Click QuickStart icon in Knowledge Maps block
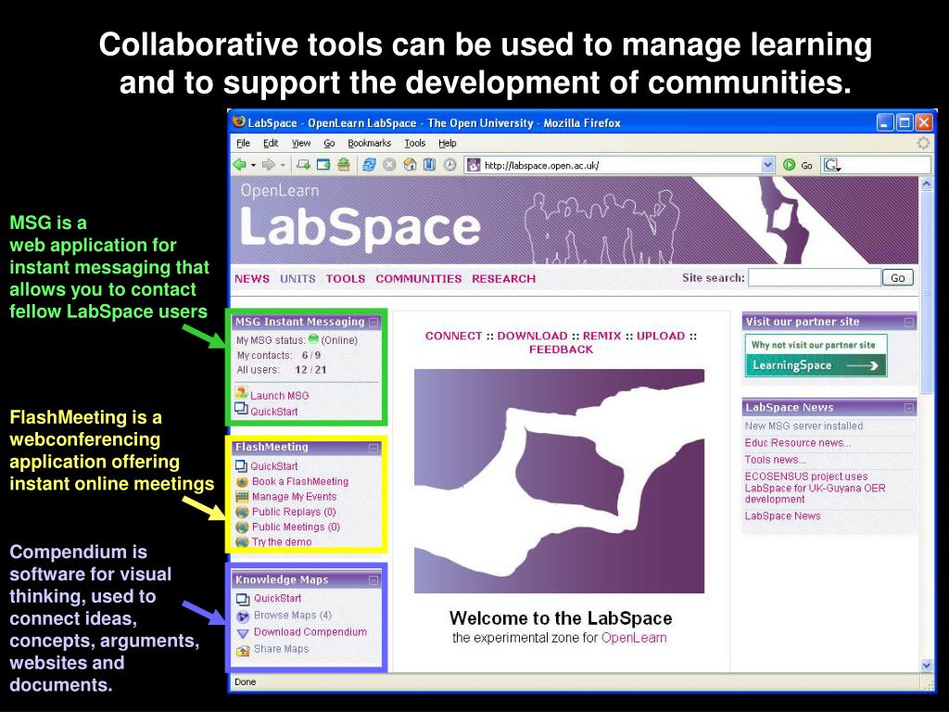Screen dimensions: 949x712 (243, 599)
